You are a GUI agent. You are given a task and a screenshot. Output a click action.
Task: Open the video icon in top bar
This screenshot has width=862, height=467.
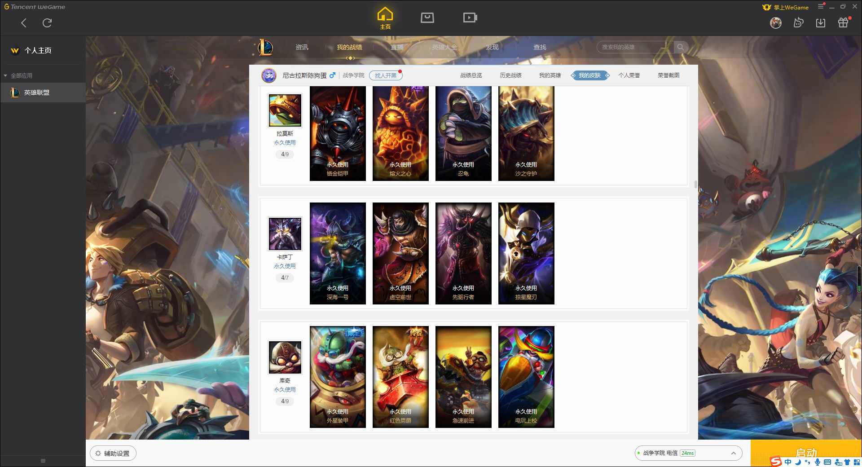coord(470,18)
